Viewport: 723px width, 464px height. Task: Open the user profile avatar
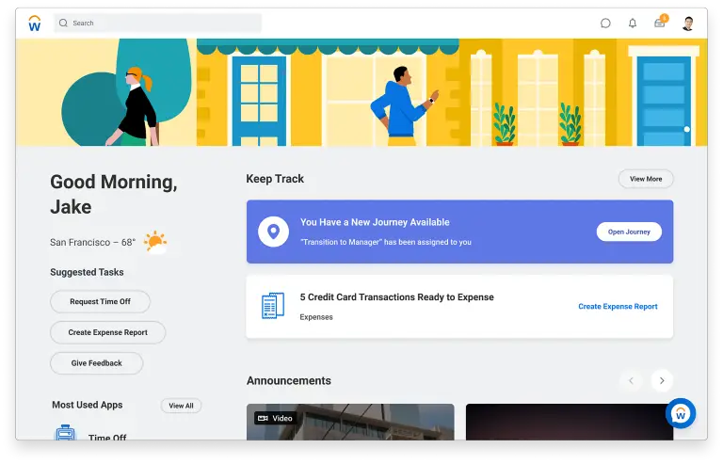click(688, 23)
